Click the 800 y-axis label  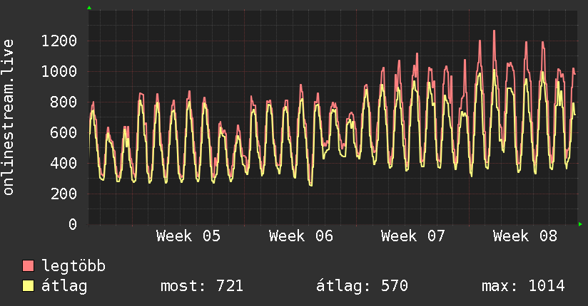click(x=64, y=102)
